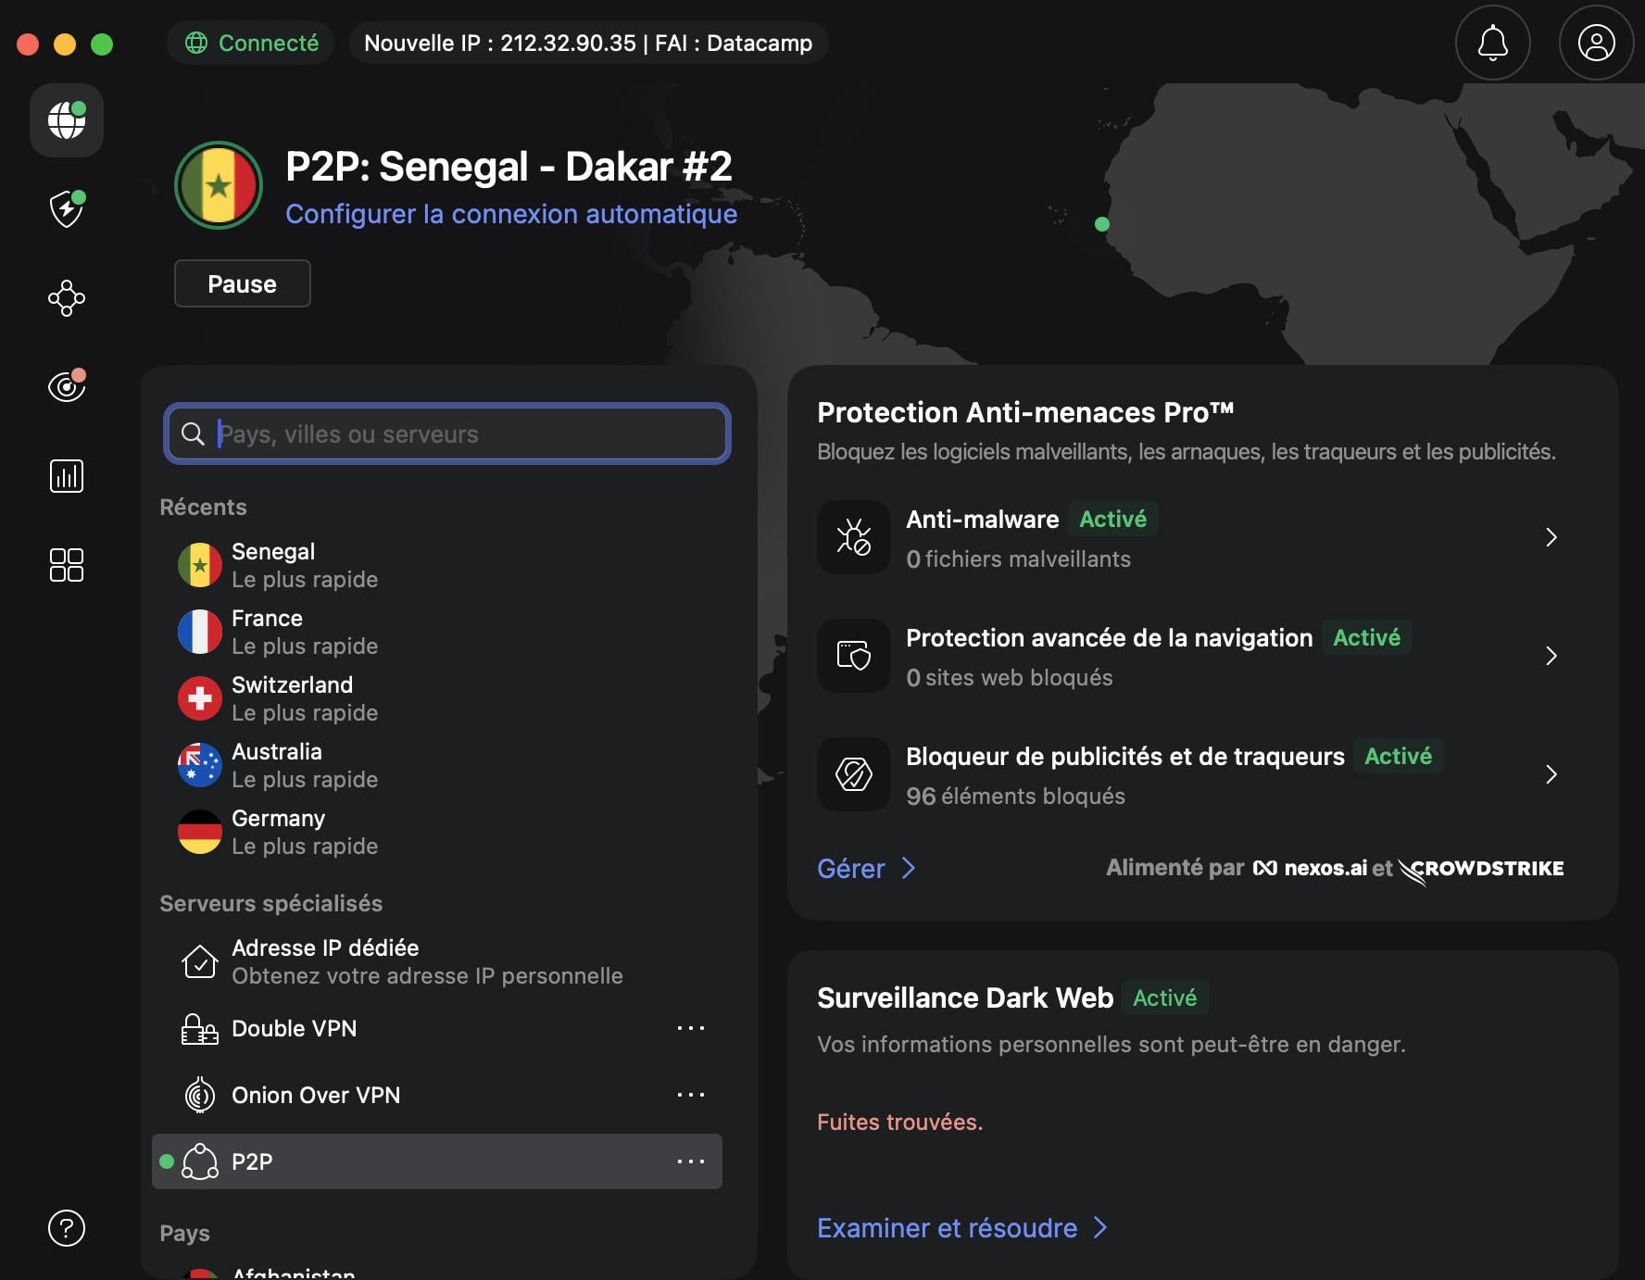This screenshot has height=1280, width=1645.
Task: Expand Bloqueur de publicités details
Action: click(1551, 774)
